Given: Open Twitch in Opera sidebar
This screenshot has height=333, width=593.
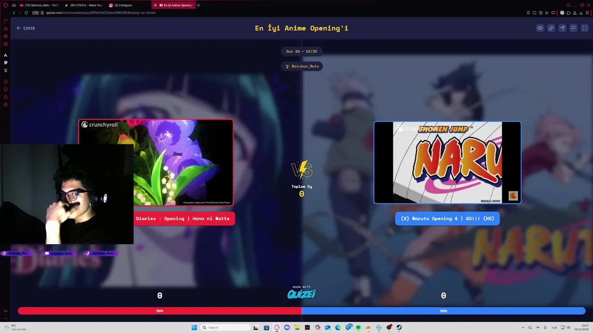Looking at the screenshot, I should (6, 62).
